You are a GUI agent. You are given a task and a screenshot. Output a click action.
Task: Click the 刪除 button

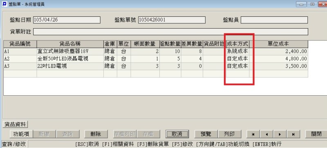pos(96,134)
